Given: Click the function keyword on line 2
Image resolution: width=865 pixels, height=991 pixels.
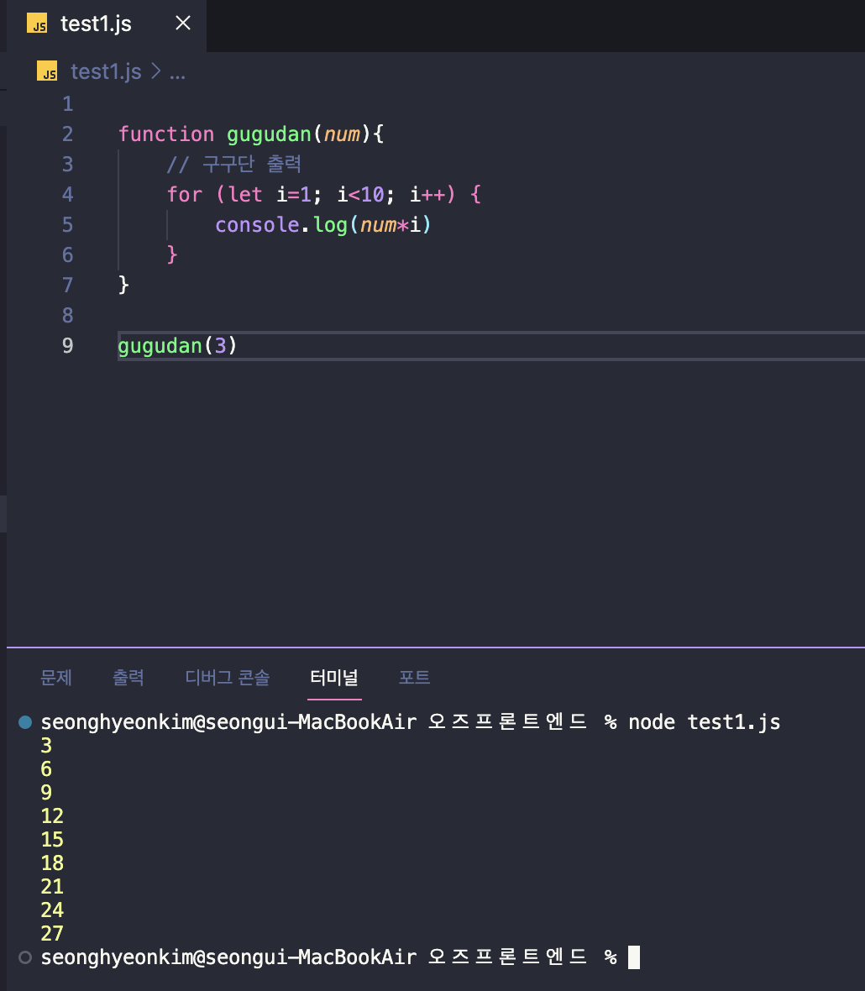Looking at the screenshot, I should pyautogui.click(x=166, y=134).
